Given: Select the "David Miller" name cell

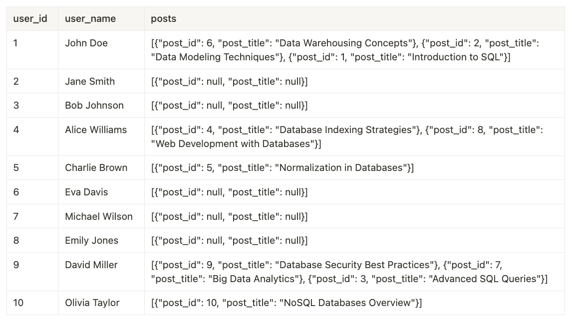Looking at the screenshot, I should tap(91, 265).
